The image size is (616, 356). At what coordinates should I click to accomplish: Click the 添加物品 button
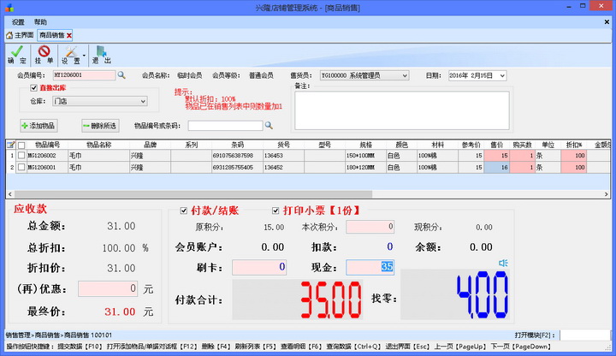coord(38,126)
